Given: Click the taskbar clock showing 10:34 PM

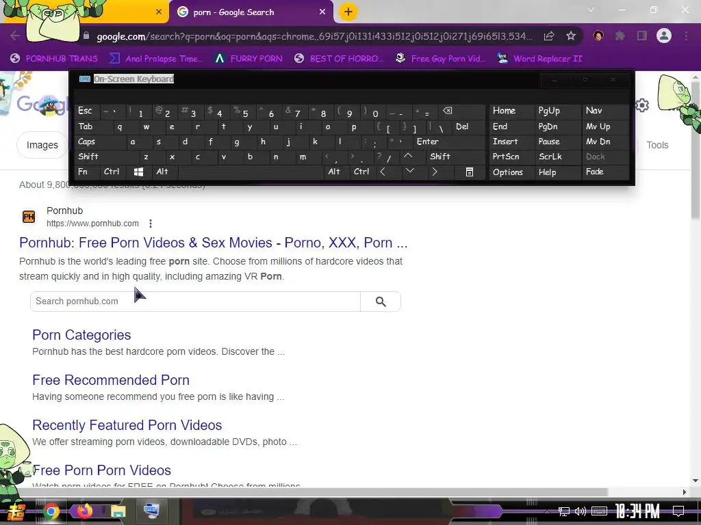Looking at the screenshot, I should coord(637,511).
